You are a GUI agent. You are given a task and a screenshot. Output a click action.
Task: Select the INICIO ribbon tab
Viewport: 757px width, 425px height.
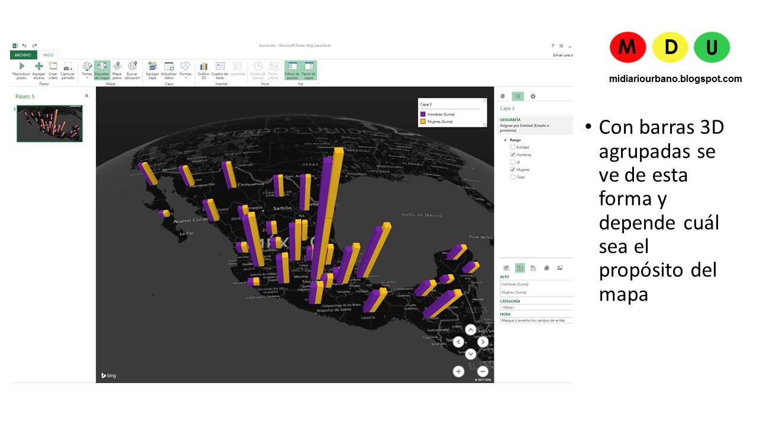(x=48, y=54)
